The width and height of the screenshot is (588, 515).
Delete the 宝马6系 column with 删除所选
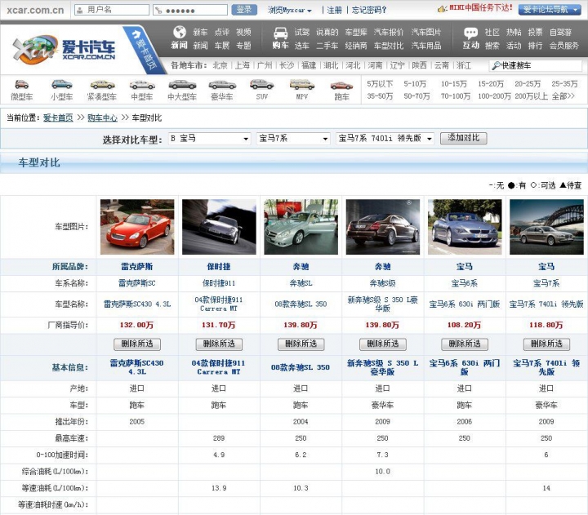pyautogui.click(x=465, y=344)
